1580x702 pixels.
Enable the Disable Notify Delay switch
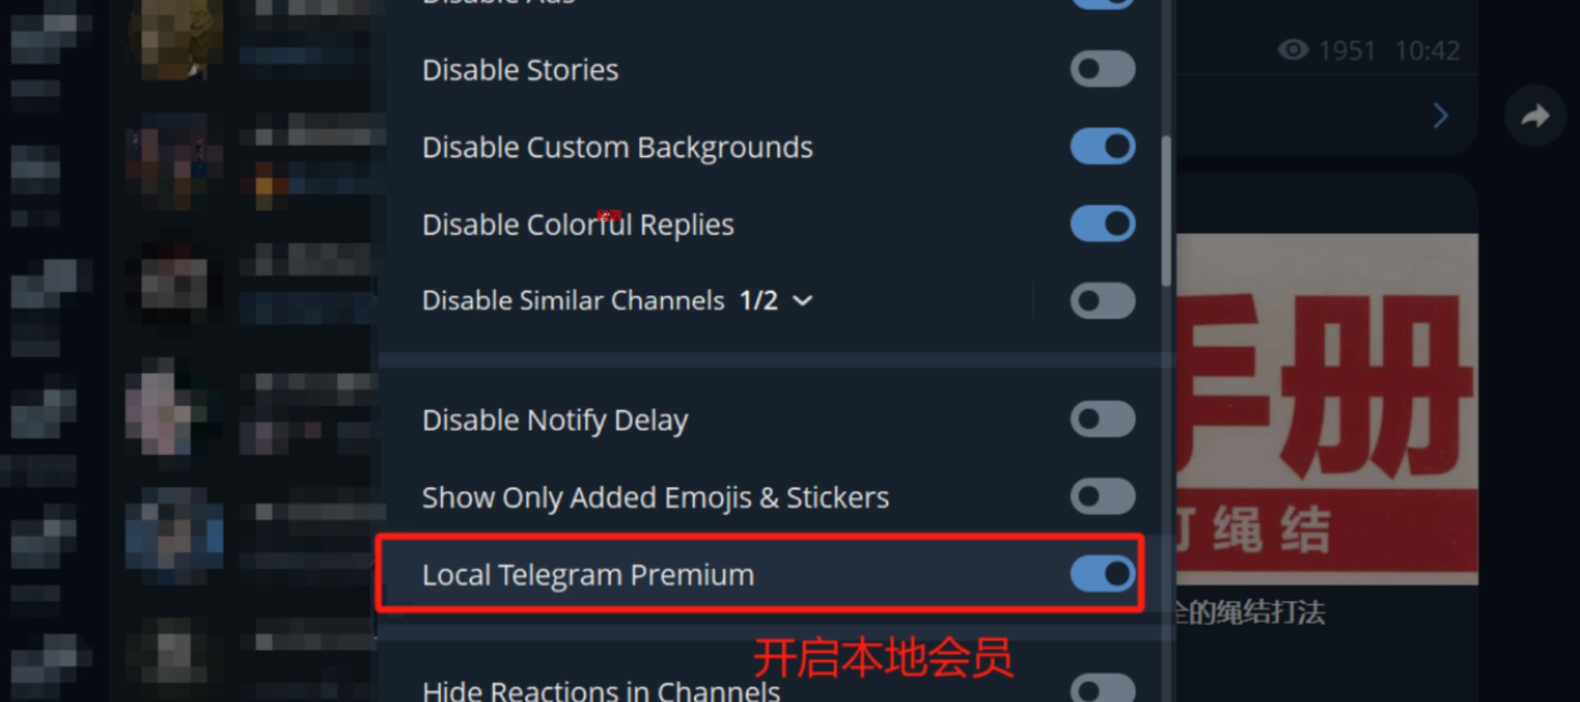[x=1102, y=419]
